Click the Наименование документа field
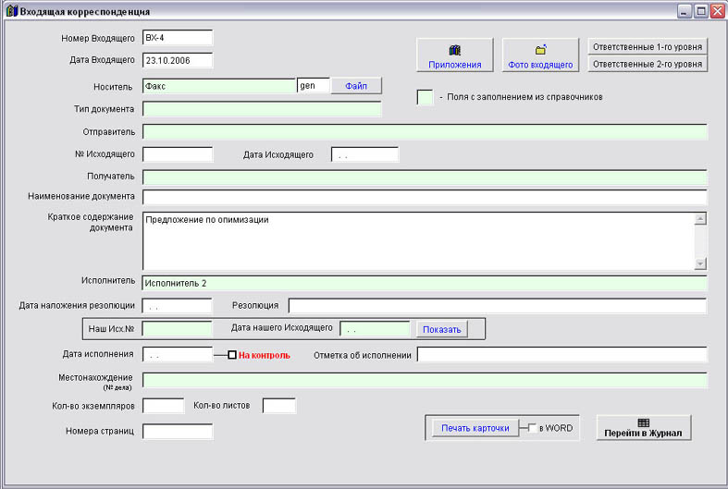728x489 pixels. tap(425, 197)
